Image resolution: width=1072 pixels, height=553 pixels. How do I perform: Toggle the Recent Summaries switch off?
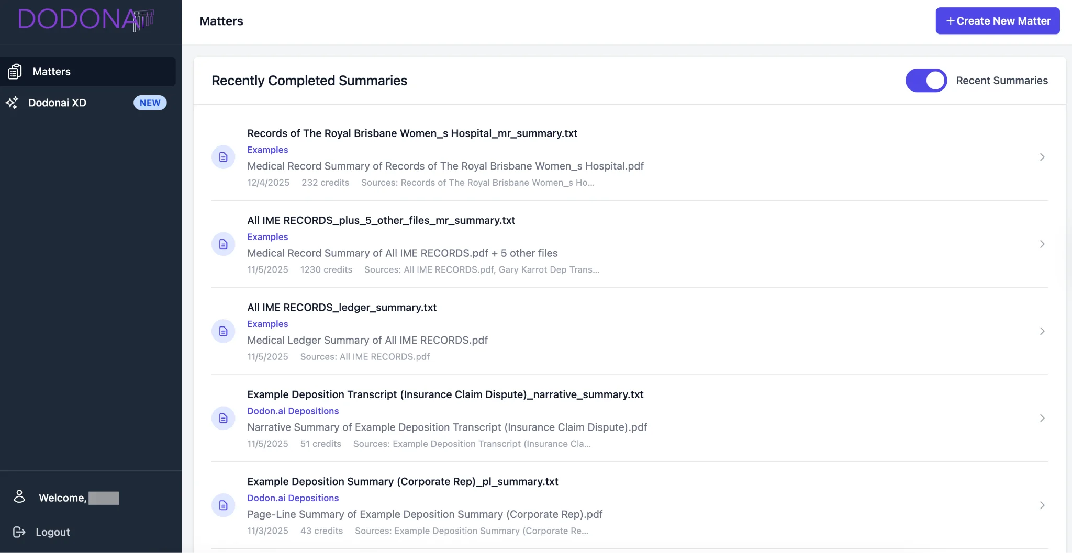925,81
